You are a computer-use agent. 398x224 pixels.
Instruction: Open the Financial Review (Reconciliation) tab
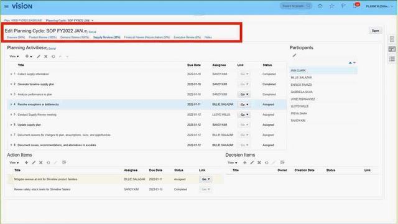point(147,37)
